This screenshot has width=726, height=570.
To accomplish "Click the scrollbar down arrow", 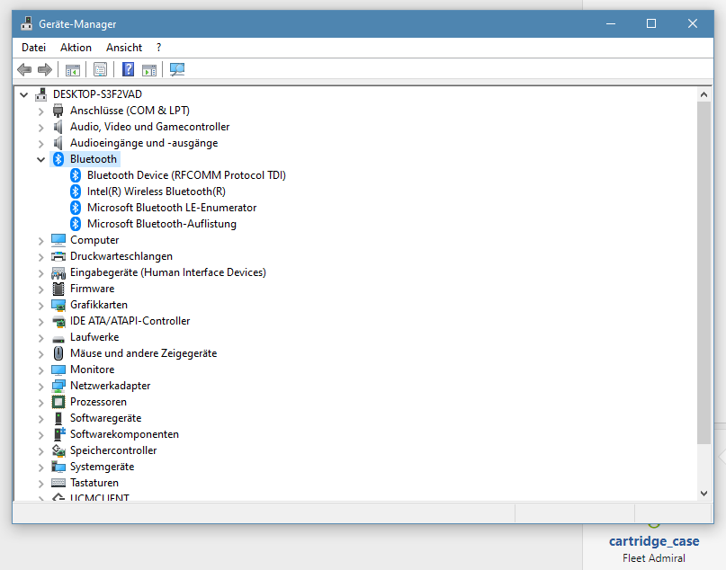I will (704, 492).
